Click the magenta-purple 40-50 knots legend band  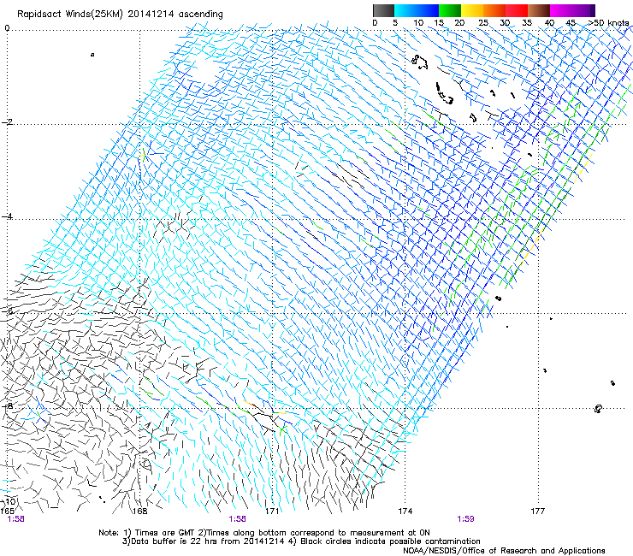(572, 10)
